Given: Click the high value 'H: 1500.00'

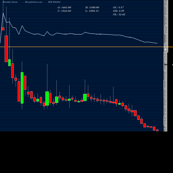Looking at the screenshot, I should pos(92,8).
